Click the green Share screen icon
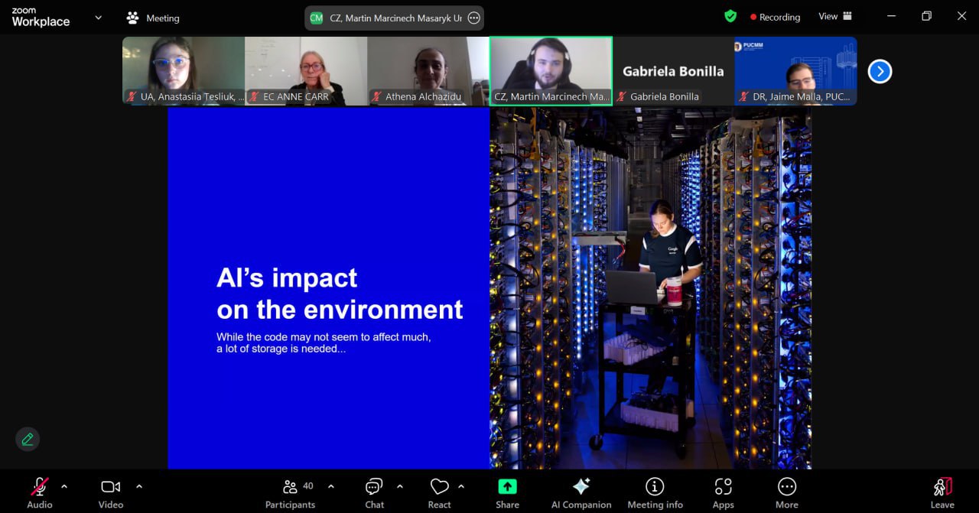The height and width of the screenshot is (513, 979). pos(507,487)
